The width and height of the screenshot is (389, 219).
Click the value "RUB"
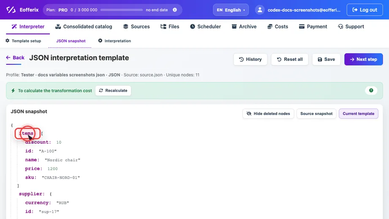(63, 203)
